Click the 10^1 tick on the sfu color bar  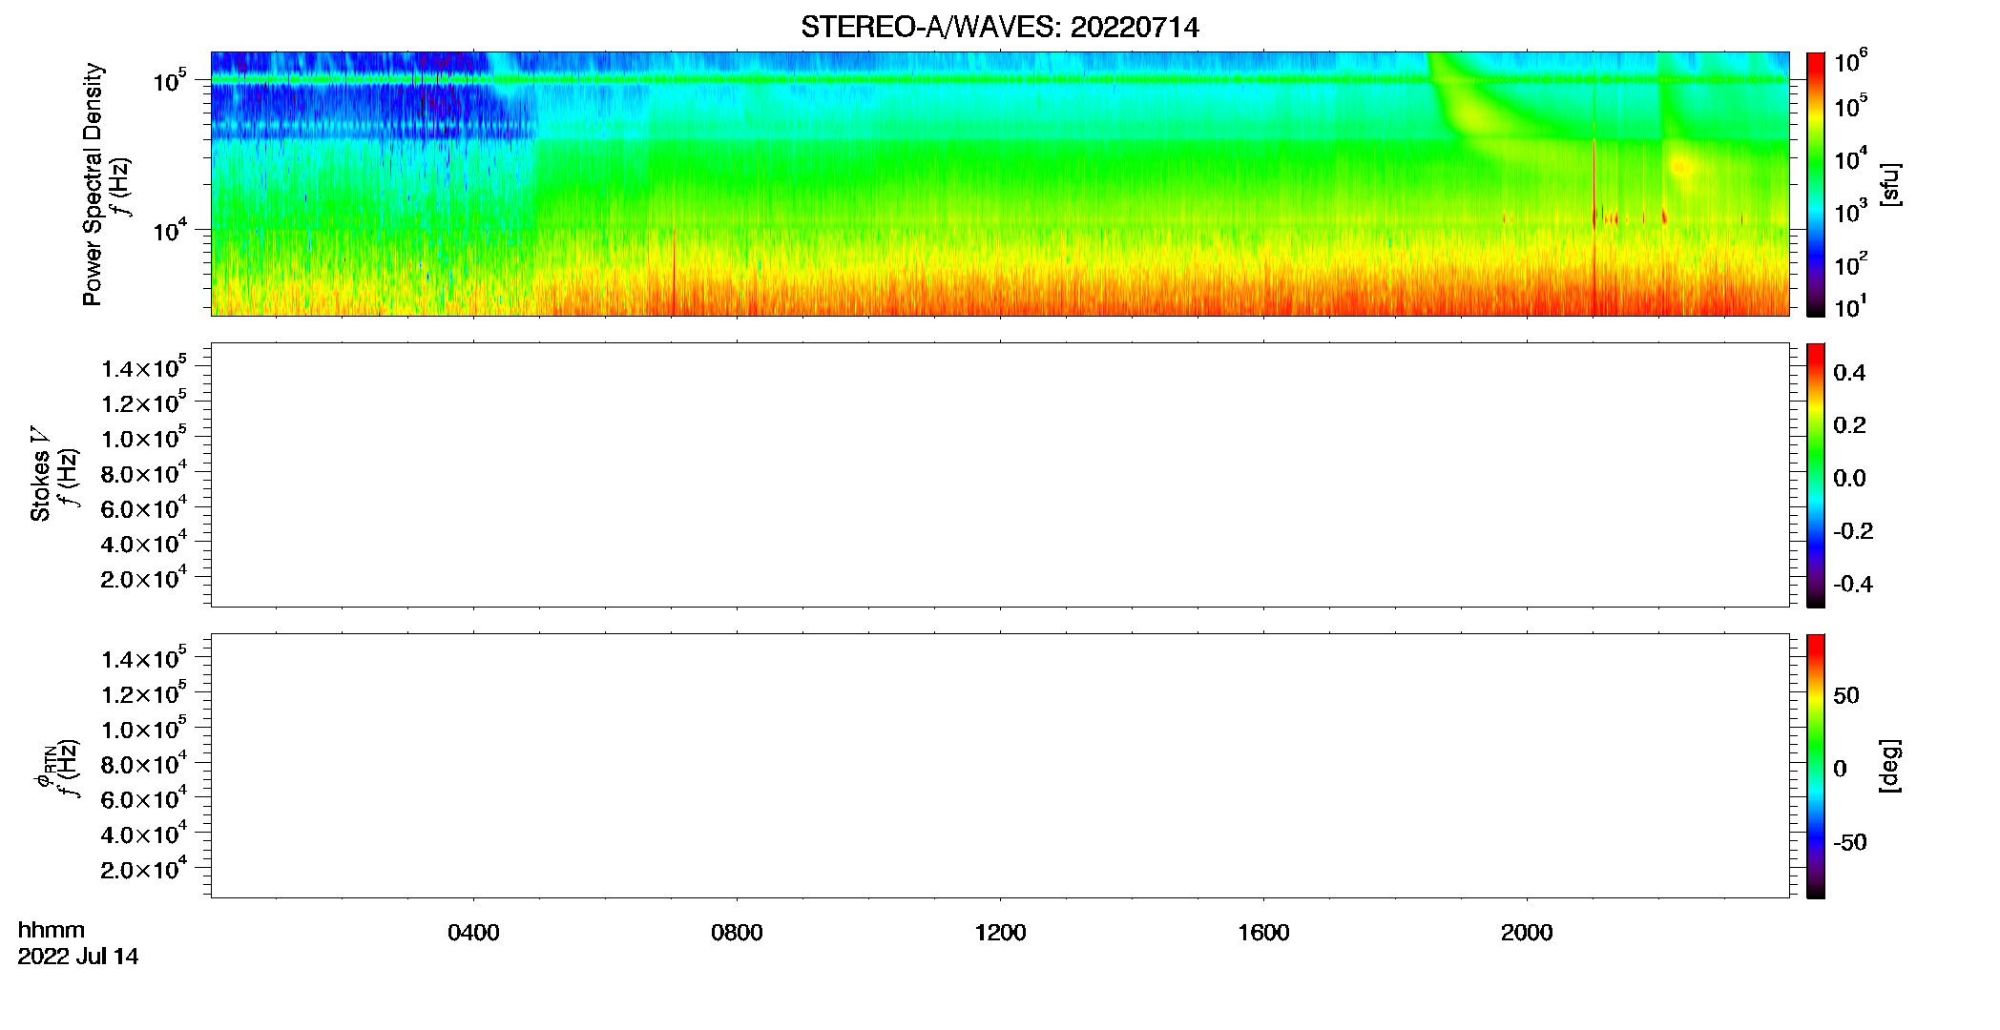tap(1851, 306)
